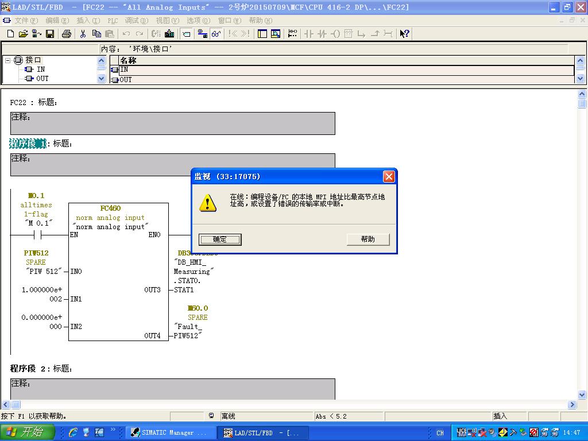Open the 视图 menu
588x441 pixels.
point(168,20)
